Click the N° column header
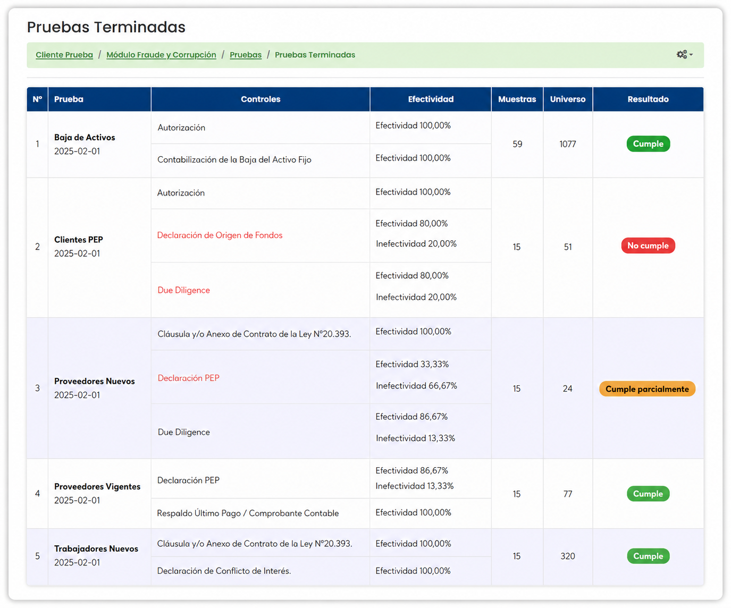 point(37,99)
